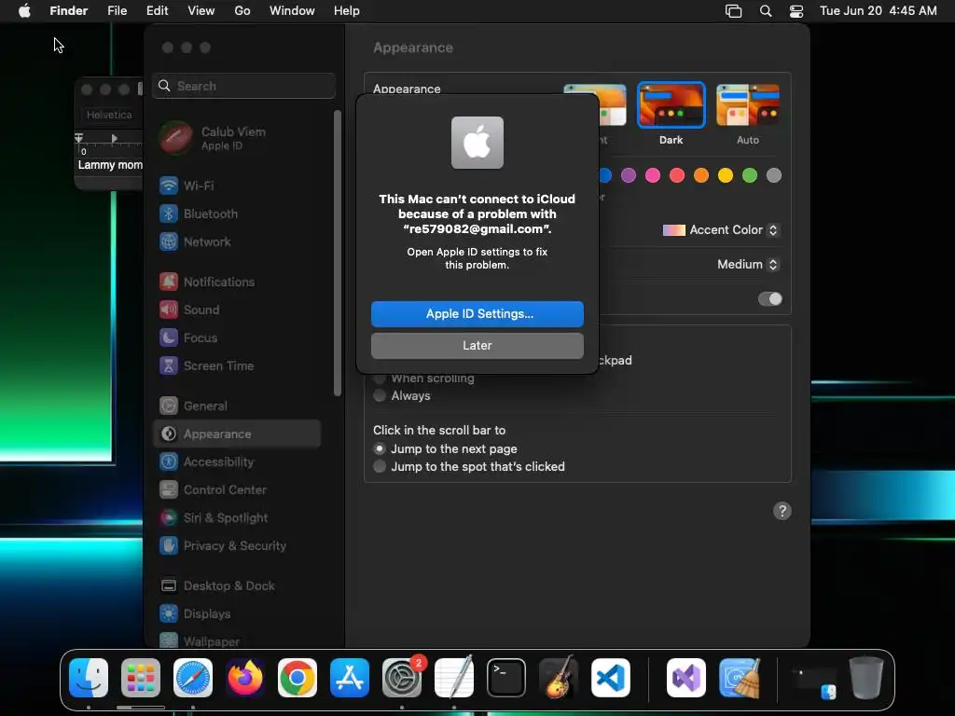Open the Window menu
955x716 pixels.
tap(292, 11)
